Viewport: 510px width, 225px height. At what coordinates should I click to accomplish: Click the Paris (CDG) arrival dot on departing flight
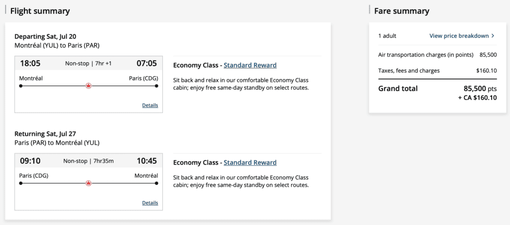156,86
